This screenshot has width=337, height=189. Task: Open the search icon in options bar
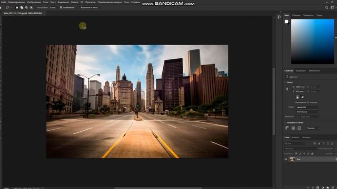[326, 7]
